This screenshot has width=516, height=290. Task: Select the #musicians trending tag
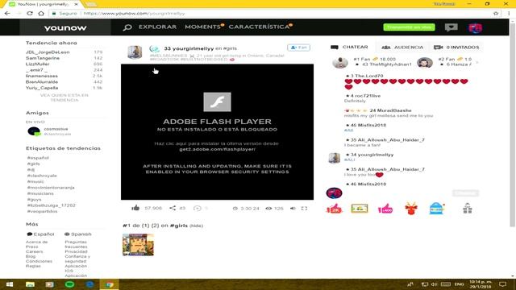[40, 193]
